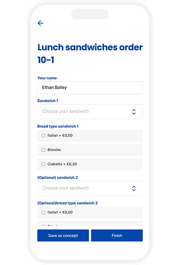Select the Brioche radio button for sandwich 1
This screenshot has width=180, height=265.
pyautogui.click(x=44, y=150)
